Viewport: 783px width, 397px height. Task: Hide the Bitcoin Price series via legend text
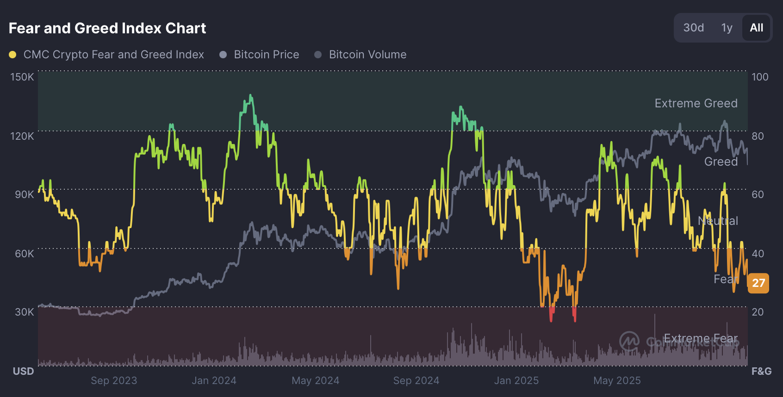tap(266, 55)
